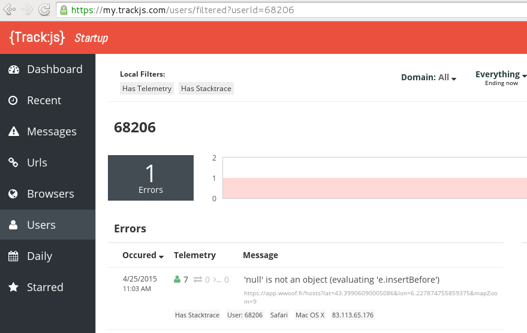Click the 11:03 AM time text
Viewport: 527px width, 333px height.
[137, 289]
